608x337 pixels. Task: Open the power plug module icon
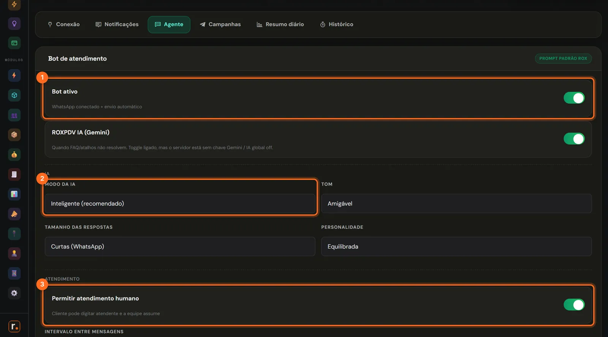14,234
